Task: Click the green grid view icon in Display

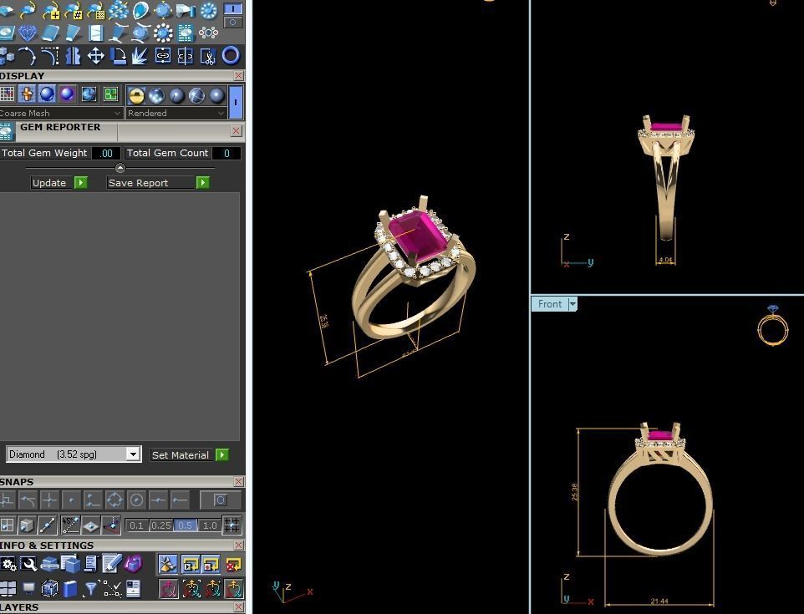Action: pos(110,94)
